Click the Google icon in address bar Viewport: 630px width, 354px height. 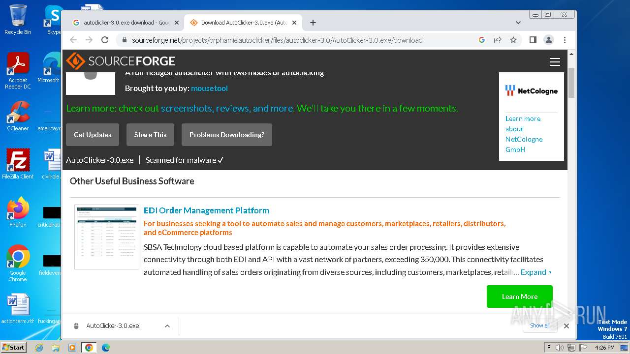[482, 40]
